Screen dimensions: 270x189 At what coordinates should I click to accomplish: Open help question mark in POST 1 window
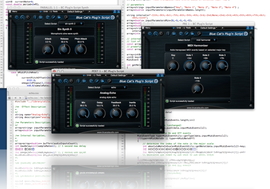(158, 75)
